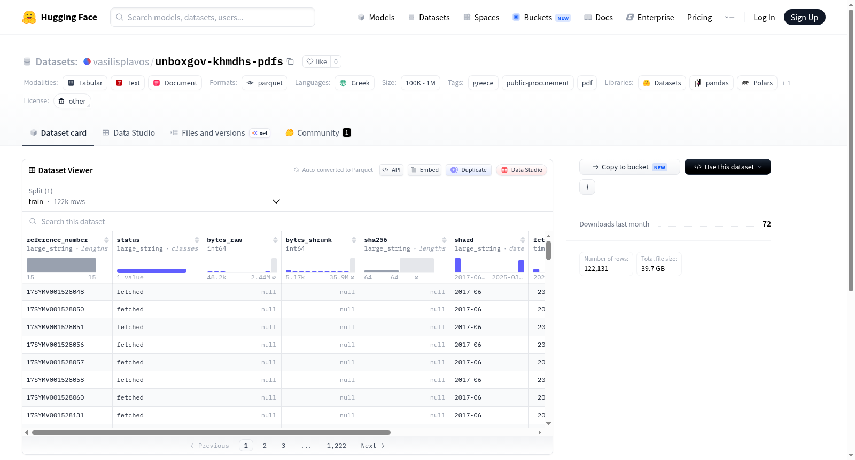
Task: Click the API button in viewer
Action: 391,170
